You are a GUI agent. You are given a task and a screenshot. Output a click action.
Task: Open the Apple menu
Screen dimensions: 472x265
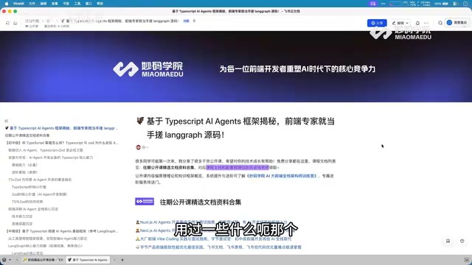coord(7,4)
